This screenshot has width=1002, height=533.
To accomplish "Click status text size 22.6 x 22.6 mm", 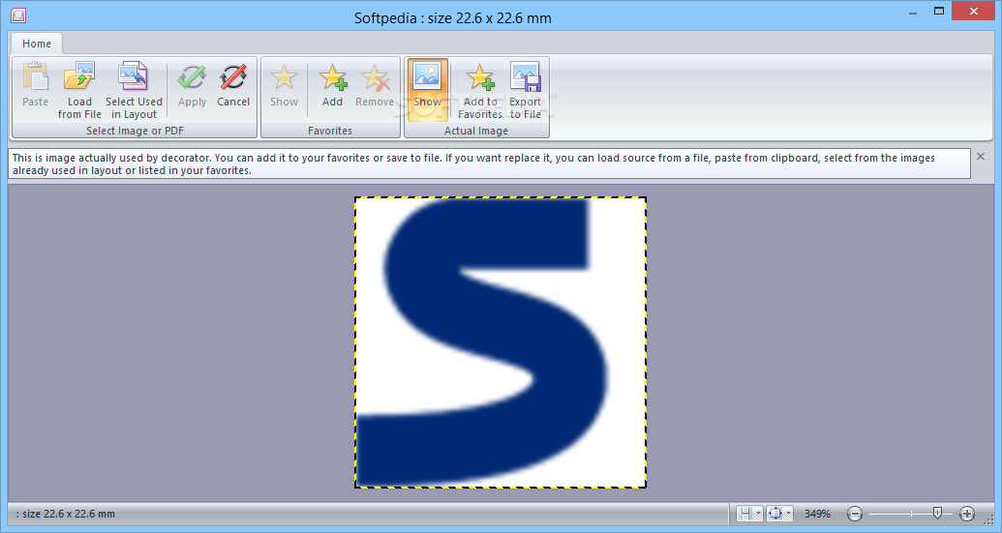I will click(x=66, y=514).
